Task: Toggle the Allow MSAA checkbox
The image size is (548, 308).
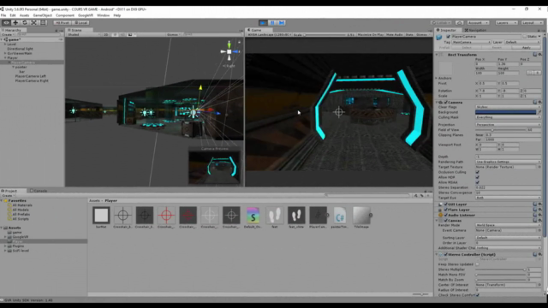Action: click(x=478, y=182)
